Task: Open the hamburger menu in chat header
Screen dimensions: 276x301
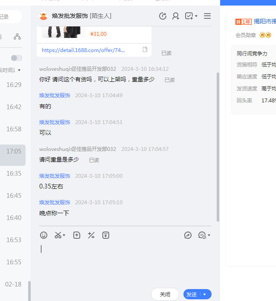Action: click(207, 16)
